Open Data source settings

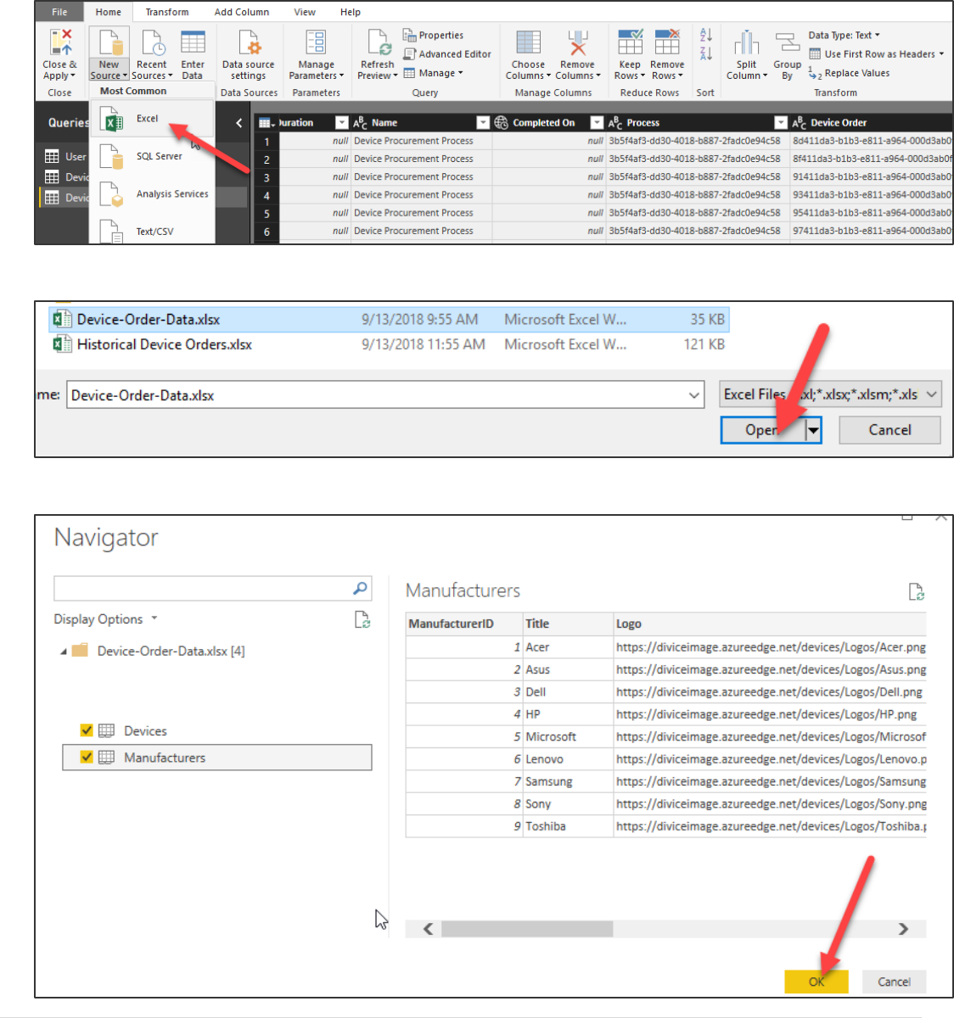[249, 54]
